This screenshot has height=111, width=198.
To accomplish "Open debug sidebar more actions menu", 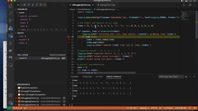I will pos(64,5).
